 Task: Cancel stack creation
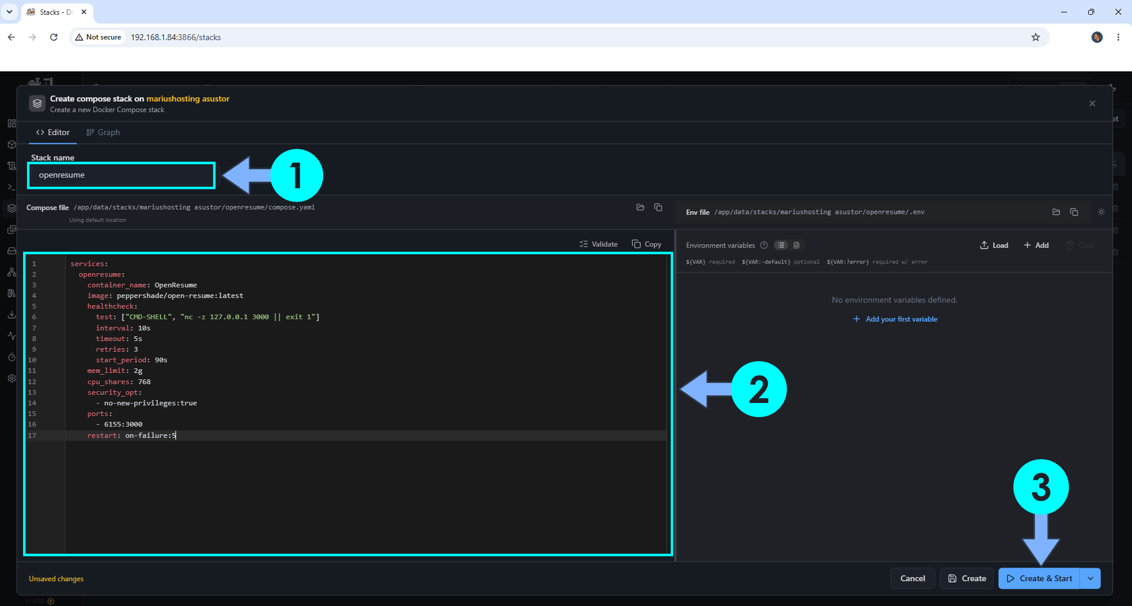[x=912, y=578]
